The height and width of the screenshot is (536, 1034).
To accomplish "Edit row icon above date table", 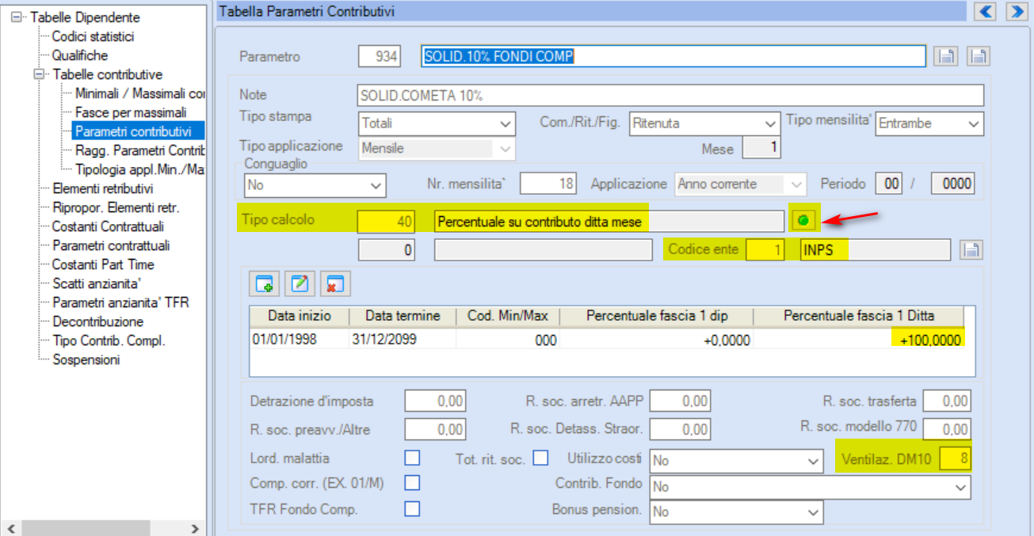I will point(301,283).
